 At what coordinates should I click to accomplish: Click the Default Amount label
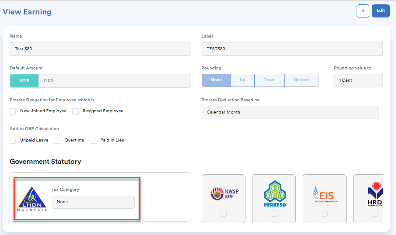click(26, 68)
